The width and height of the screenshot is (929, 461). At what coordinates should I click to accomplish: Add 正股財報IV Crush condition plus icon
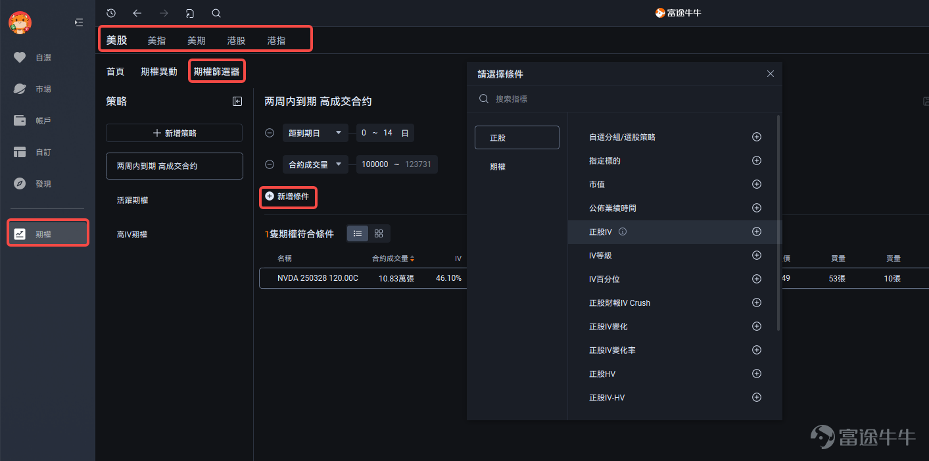pyautogui.click(x=757, y=303)
